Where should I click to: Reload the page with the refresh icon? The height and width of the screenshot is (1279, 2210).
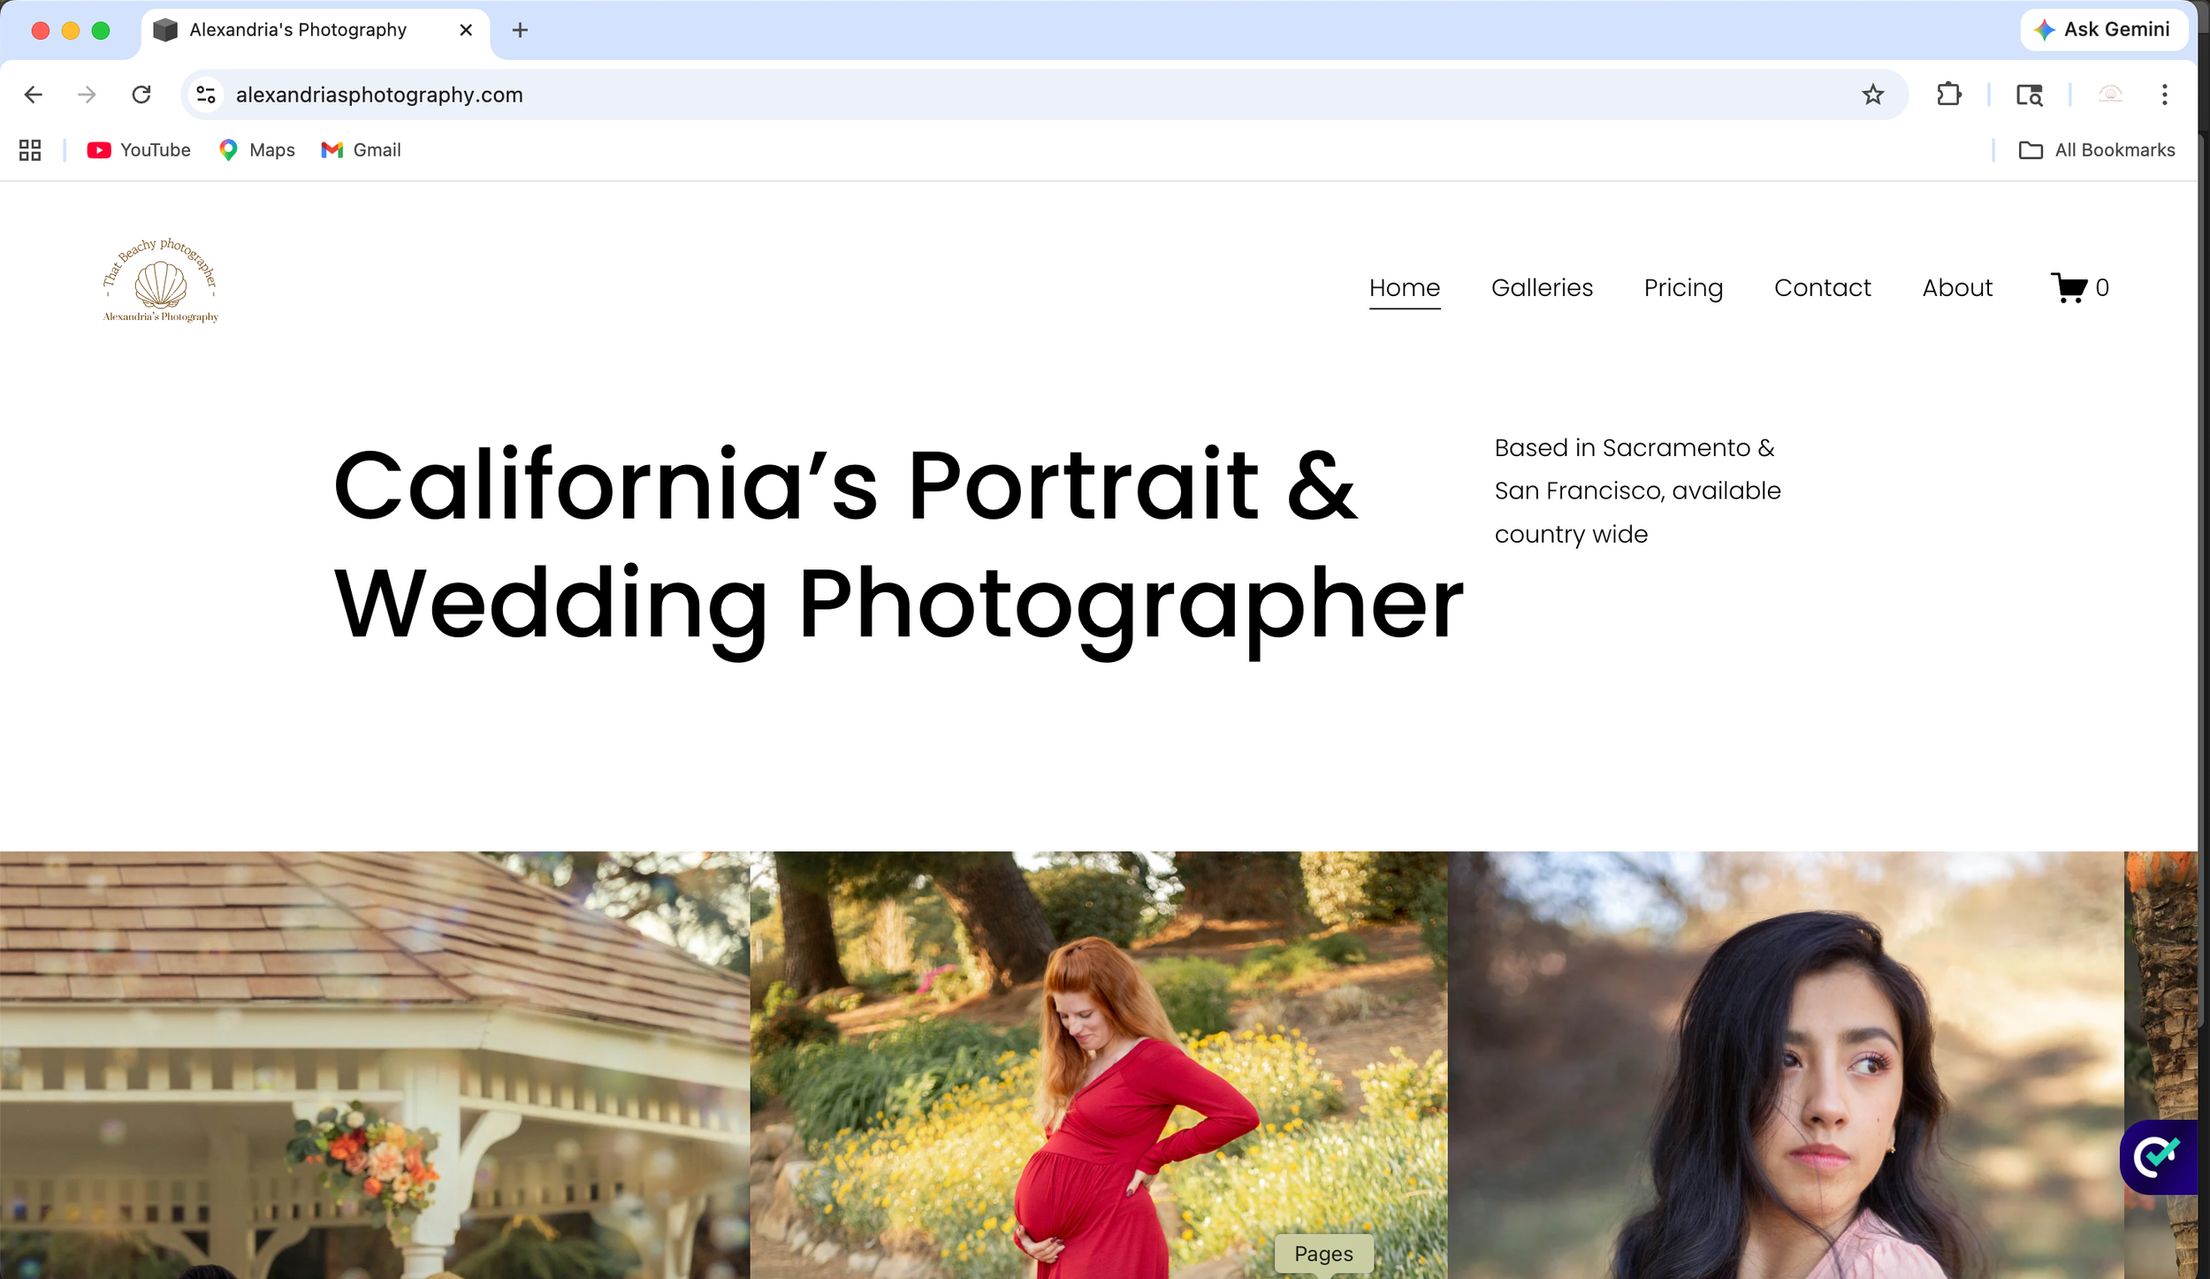[x=141, y=95]
